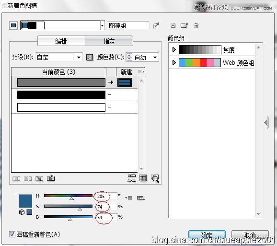
Task: Click the randomly change color order icon
Action: (x=132, y=178)
